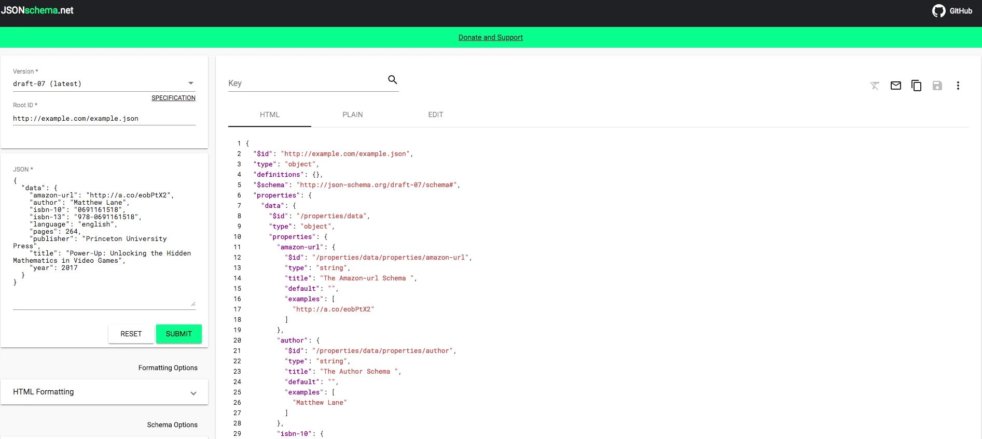Click the email envelope icon

895,86
